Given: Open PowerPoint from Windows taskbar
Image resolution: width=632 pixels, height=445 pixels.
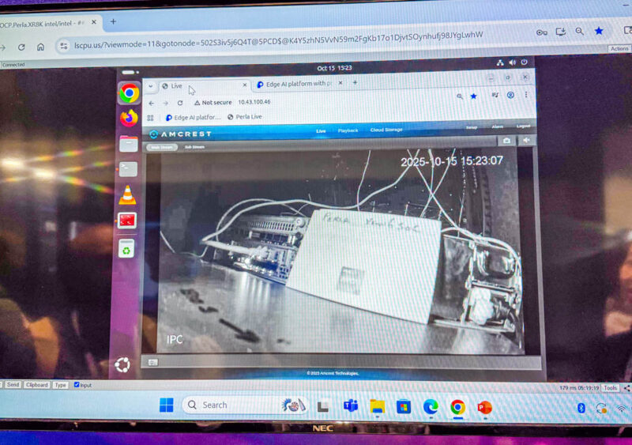Looking at the screenshot, I should pos(484,408).
